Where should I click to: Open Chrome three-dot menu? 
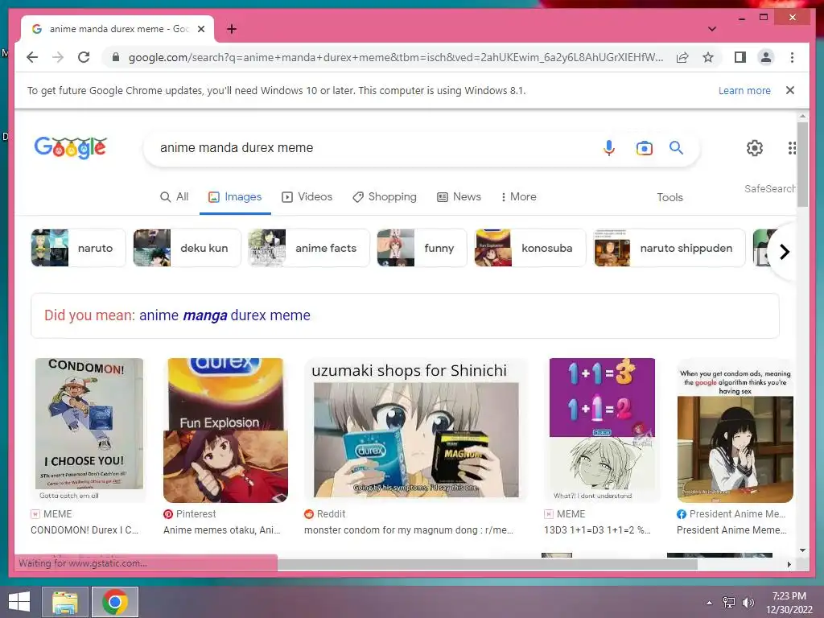click(x=792, y=57)
